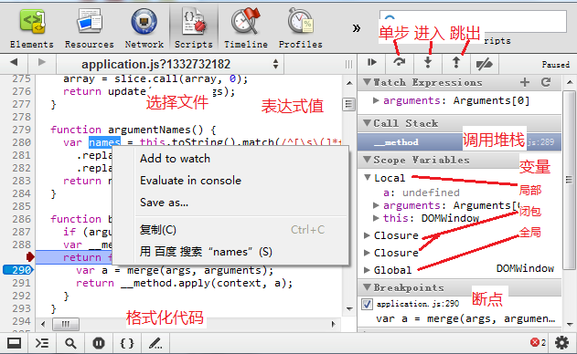Step out of current function
The width and height of the screenshot is (577, 354).
[456, 63]
